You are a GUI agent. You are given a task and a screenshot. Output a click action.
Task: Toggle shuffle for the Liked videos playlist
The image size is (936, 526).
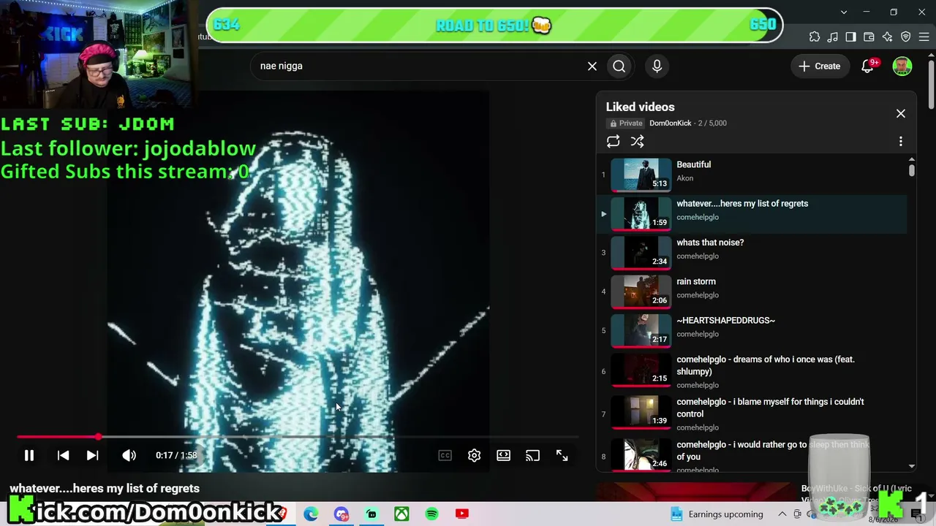click(638, 142)
